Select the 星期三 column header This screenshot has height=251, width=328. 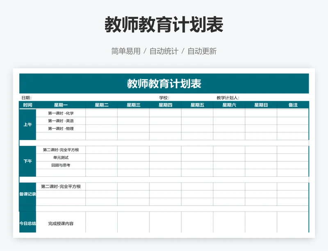tap(134, 105)
